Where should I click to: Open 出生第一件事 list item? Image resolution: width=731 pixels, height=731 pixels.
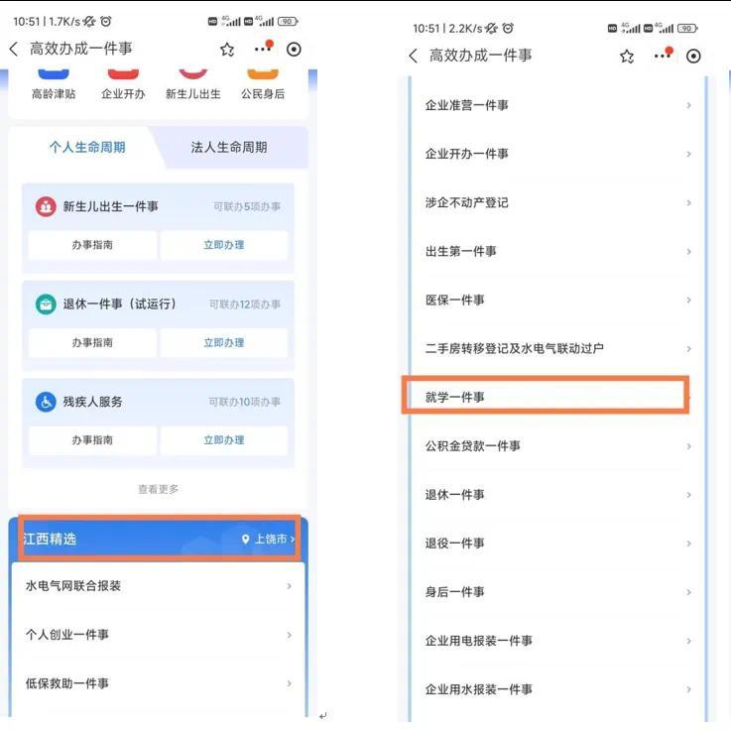pyautogui.click(x=558, y=252)
